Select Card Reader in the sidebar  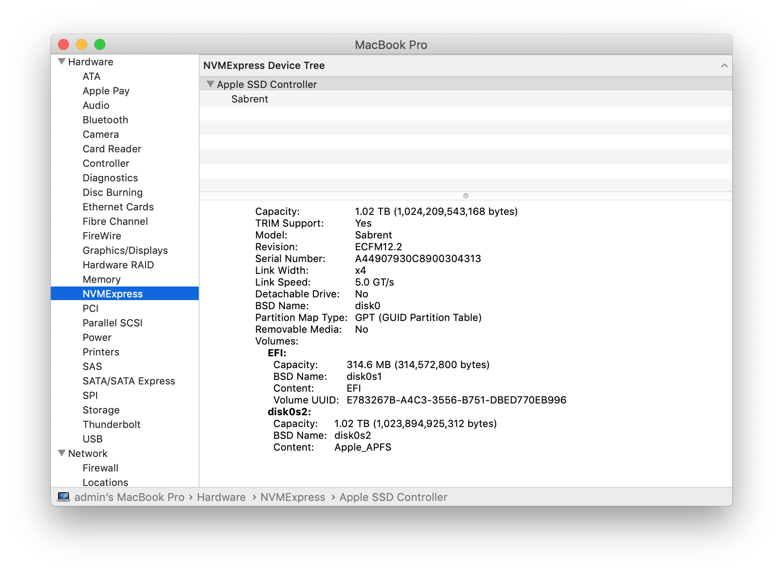pos(112,149)
